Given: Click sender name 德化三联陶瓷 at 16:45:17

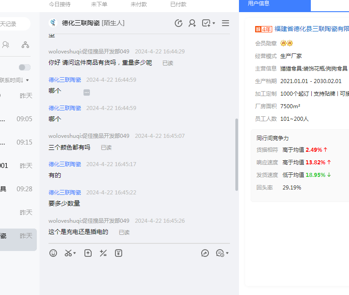Looking at the screenshot, I should coord(65,164).
